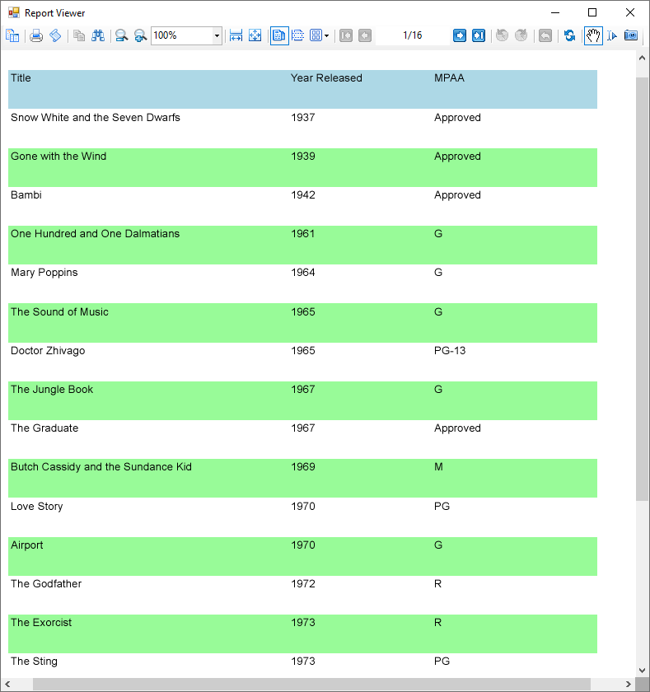Click the history Backward icon
This screenshot has width=650, height=692.
pyautogui.click(x=503, y=35)
